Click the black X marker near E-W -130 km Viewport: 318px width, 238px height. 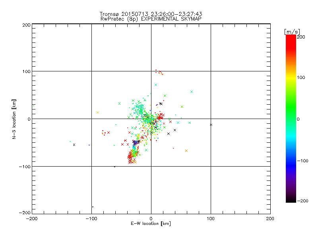click(74, 145)
